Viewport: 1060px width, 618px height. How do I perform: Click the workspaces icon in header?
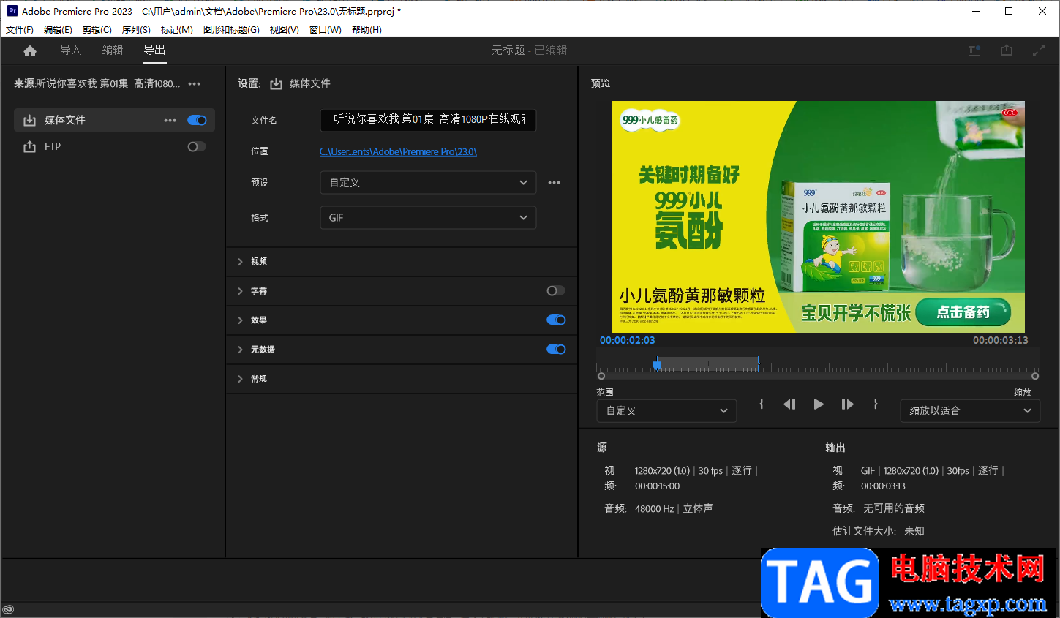(974, 50)
